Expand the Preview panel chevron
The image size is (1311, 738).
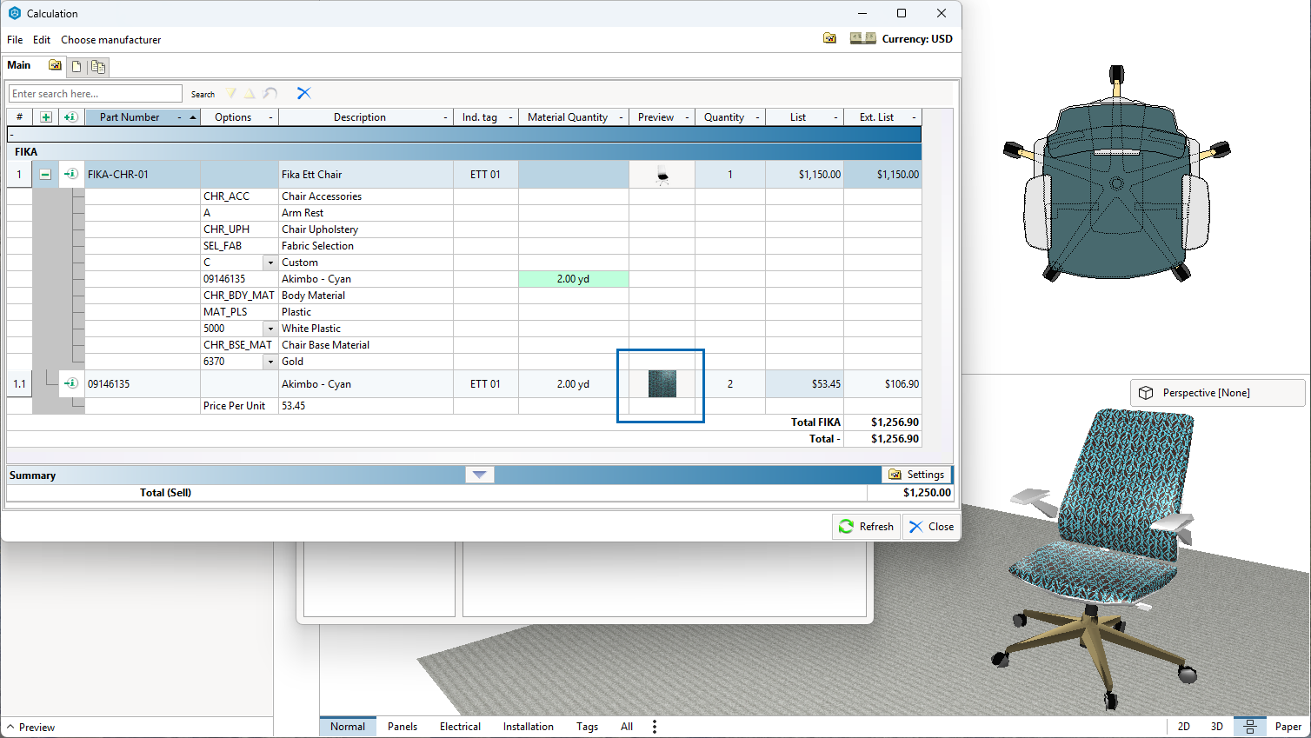tap(10, 728)
